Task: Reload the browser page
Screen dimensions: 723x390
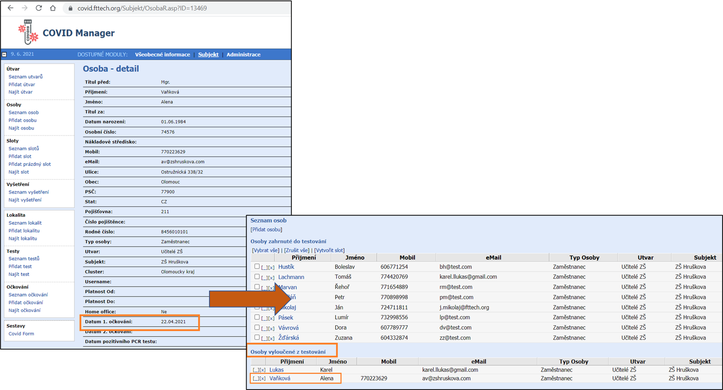Action: coord(39,8)
